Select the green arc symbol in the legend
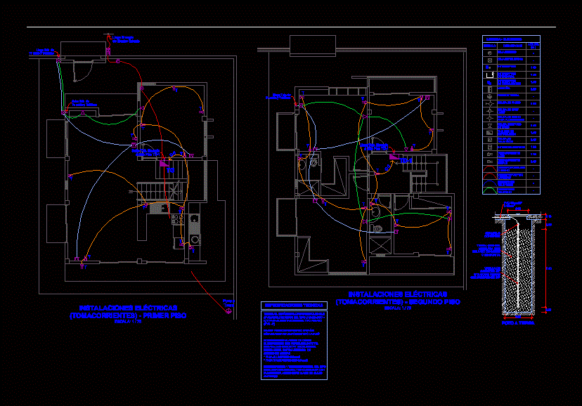 [x=490, y=189]
